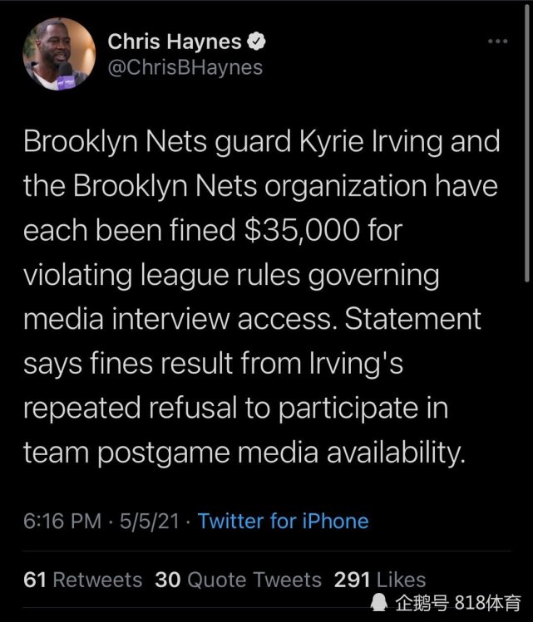The width and height of the screenshot is (533, 622).
Task: Click the penguin watermark icon
Action: (380, 601)
